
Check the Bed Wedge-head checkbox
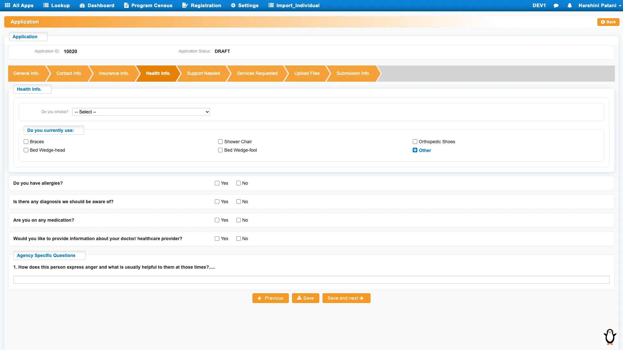[26, 150]
